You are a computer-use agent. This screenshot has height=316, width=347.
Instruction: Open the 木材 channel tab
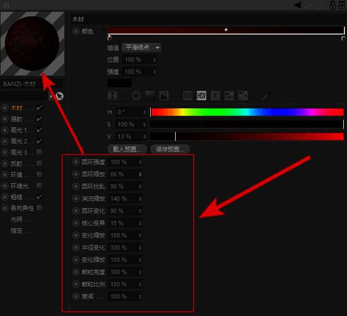16,108
